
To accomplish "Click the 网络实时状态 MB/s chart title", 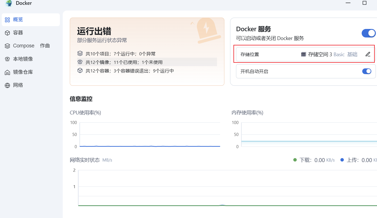I will tap(91, 160).
